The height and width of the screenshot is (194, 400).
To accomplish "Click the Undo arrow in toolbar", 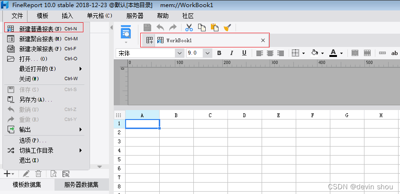I will (160, 28).
